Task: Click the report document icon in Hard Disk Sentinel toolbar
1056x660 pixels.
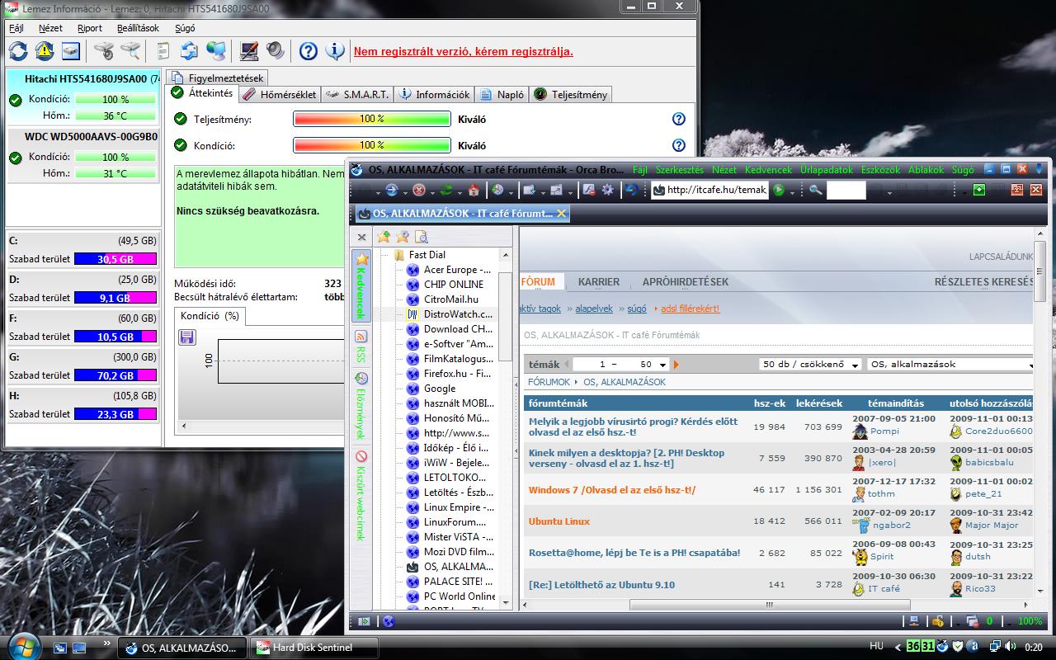Action: coord(163,51)
